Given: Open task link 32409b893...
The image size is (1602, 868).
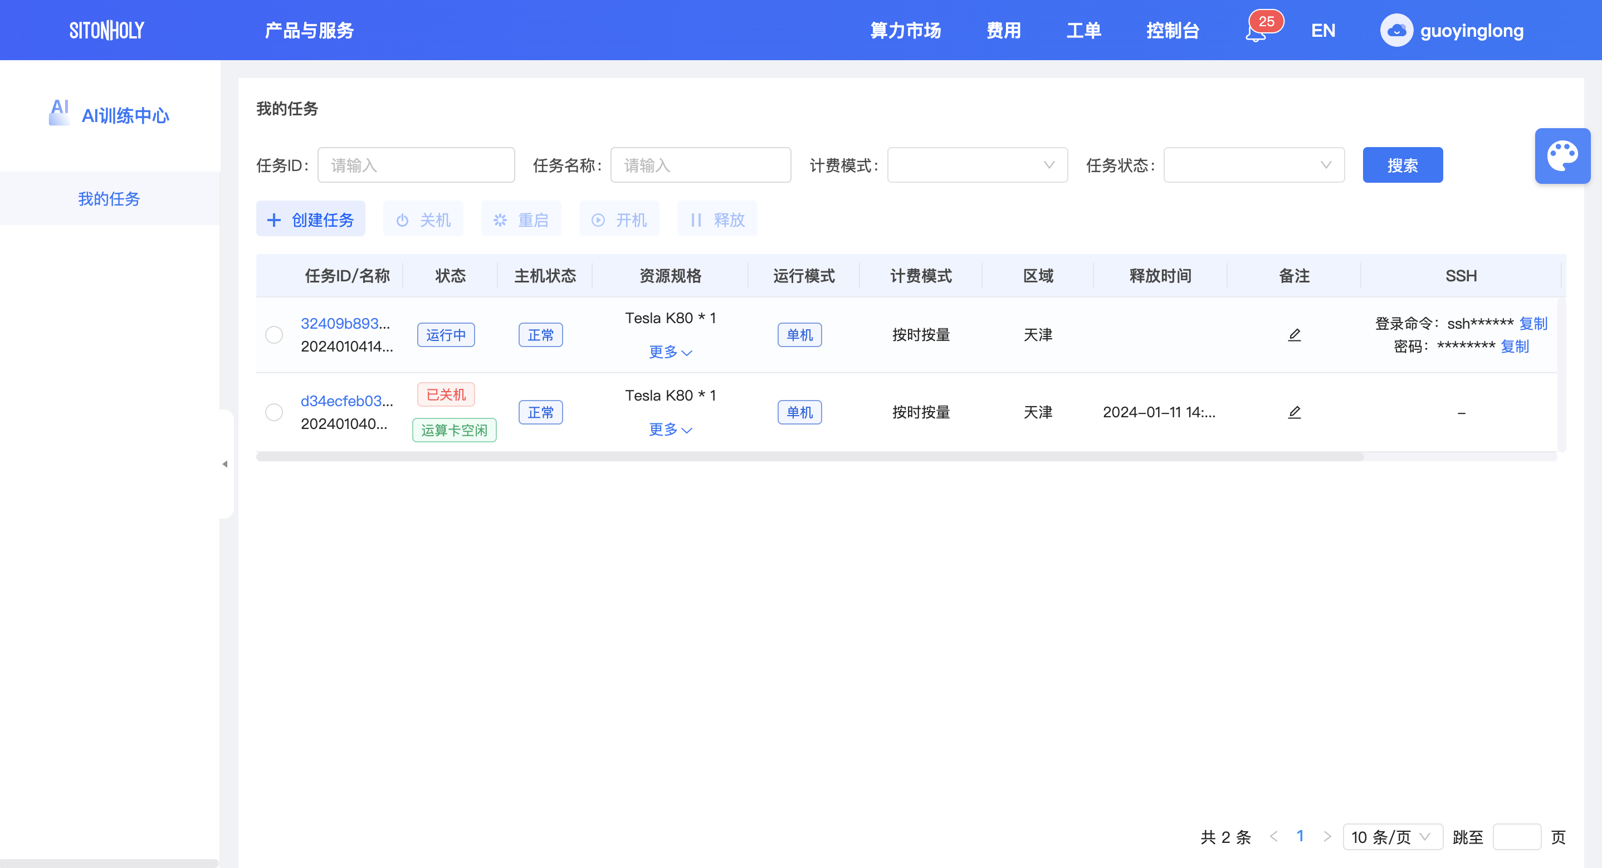Looking at the screenshot, I should (345, 324).
